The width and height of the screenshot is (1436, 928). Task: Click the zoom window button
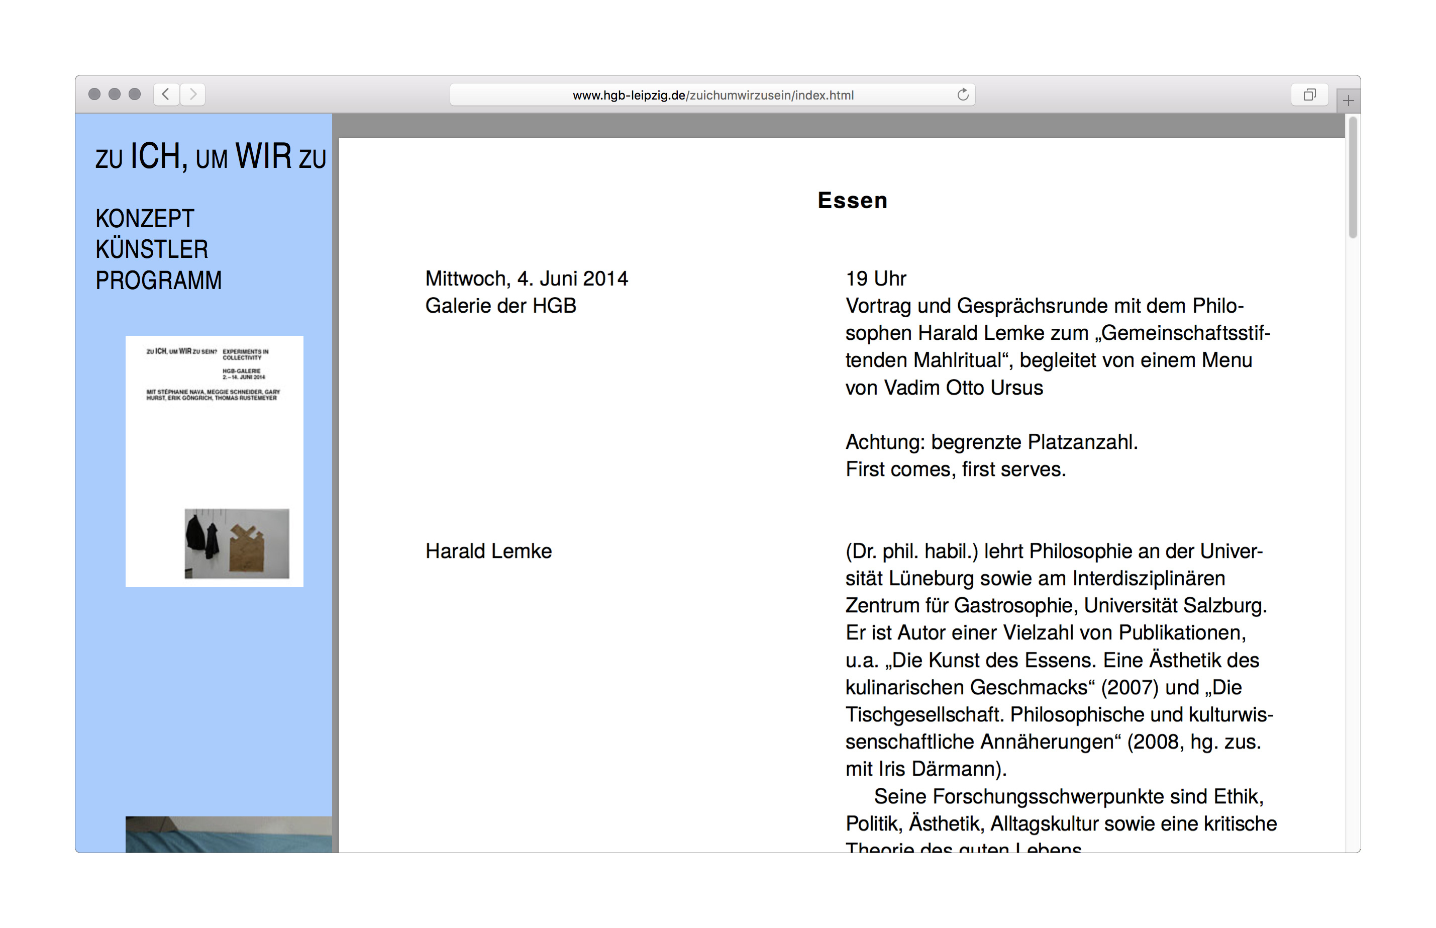tap(135, 94)
